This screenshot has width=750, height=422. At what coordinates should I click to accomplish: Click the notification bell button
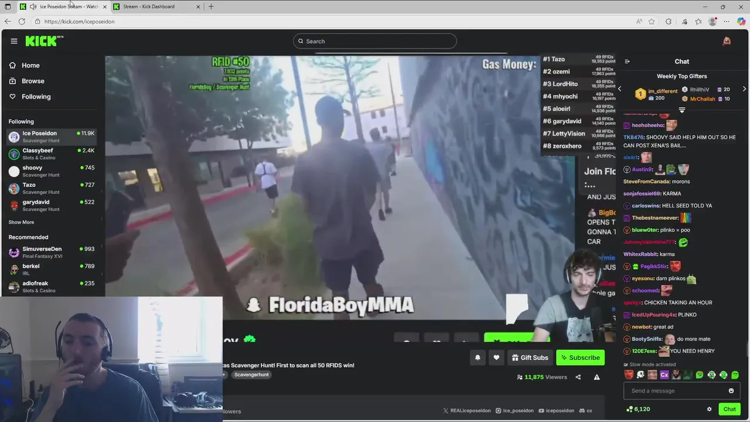478,358
